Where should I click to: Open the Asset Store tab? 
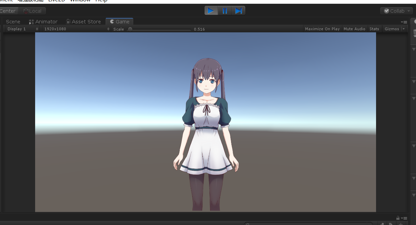point(86,21)
